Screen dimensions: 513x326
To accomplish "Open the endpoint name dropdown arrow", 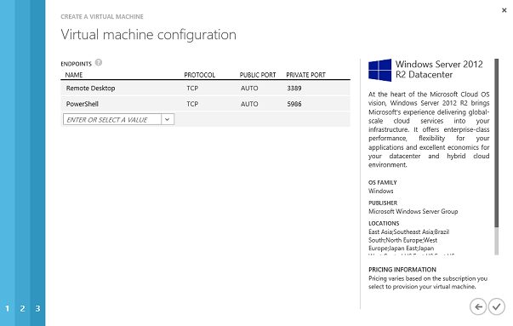I will [168, 119].
